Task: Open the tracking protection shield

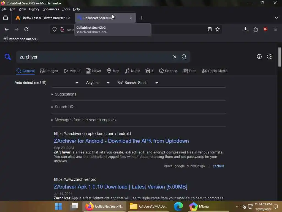Action: tap(55, 29)
